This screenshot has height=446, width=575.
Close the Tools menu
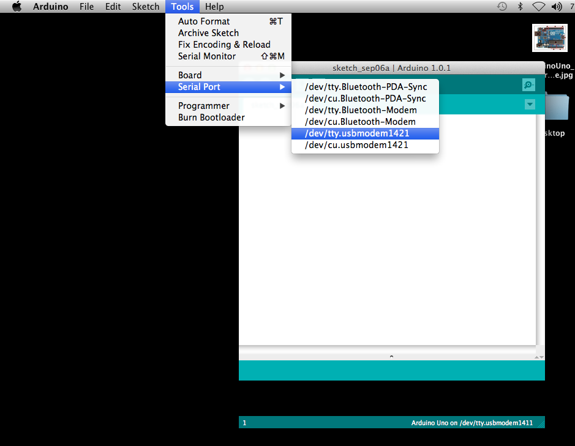tap(182, 7)
